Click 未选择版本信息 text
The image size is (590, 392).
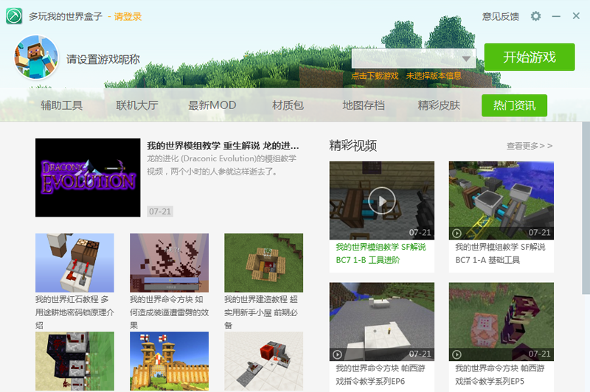[434, 76]
